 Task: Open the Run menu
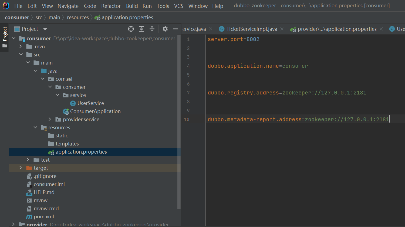click(147, 6)
